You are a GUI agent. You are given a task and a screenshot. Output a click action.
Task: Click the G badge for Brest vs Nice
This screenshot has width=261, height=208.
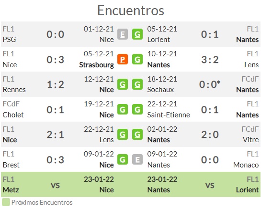123,159
